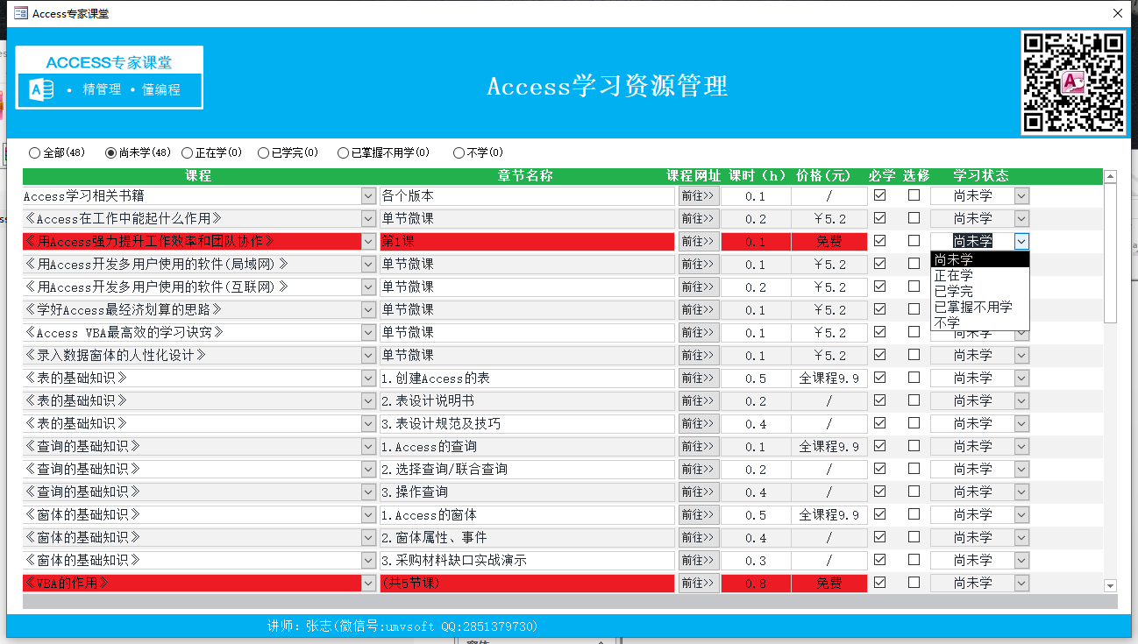Toggle 选修 checkbox for Access学习相关书籍 row
This screenshot has width=1138, height=644.
coord(914,195)
